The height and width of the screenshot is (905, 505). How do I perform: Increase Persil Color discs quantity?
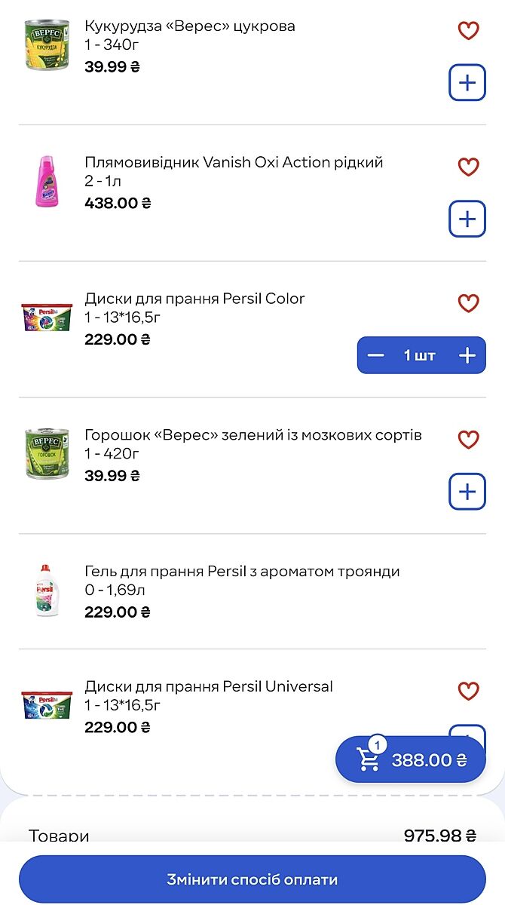467,355
